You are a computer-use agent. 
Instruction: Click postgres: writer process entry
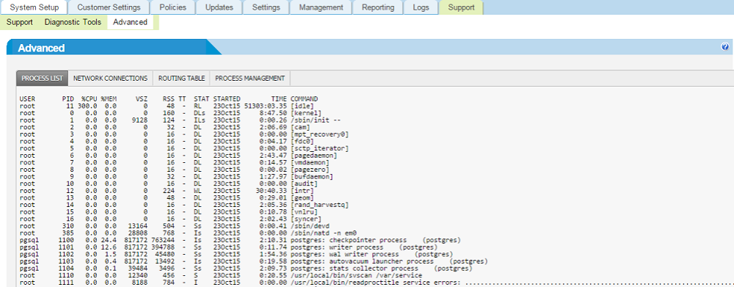click(364, 247)
